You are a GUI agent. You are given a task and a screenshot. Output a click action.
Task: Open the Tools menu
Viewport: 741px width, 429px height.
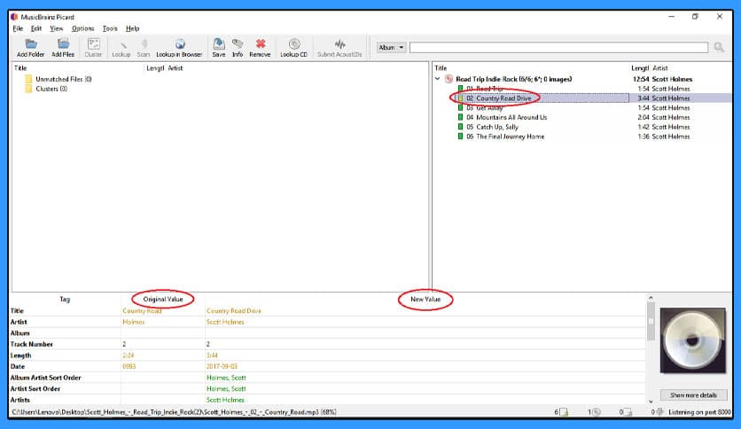tap(110, 28)
